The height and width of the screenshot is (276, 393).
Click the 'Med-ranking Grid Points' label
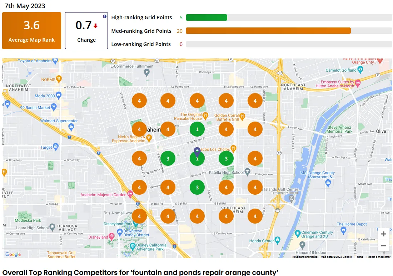coord(141,31)
